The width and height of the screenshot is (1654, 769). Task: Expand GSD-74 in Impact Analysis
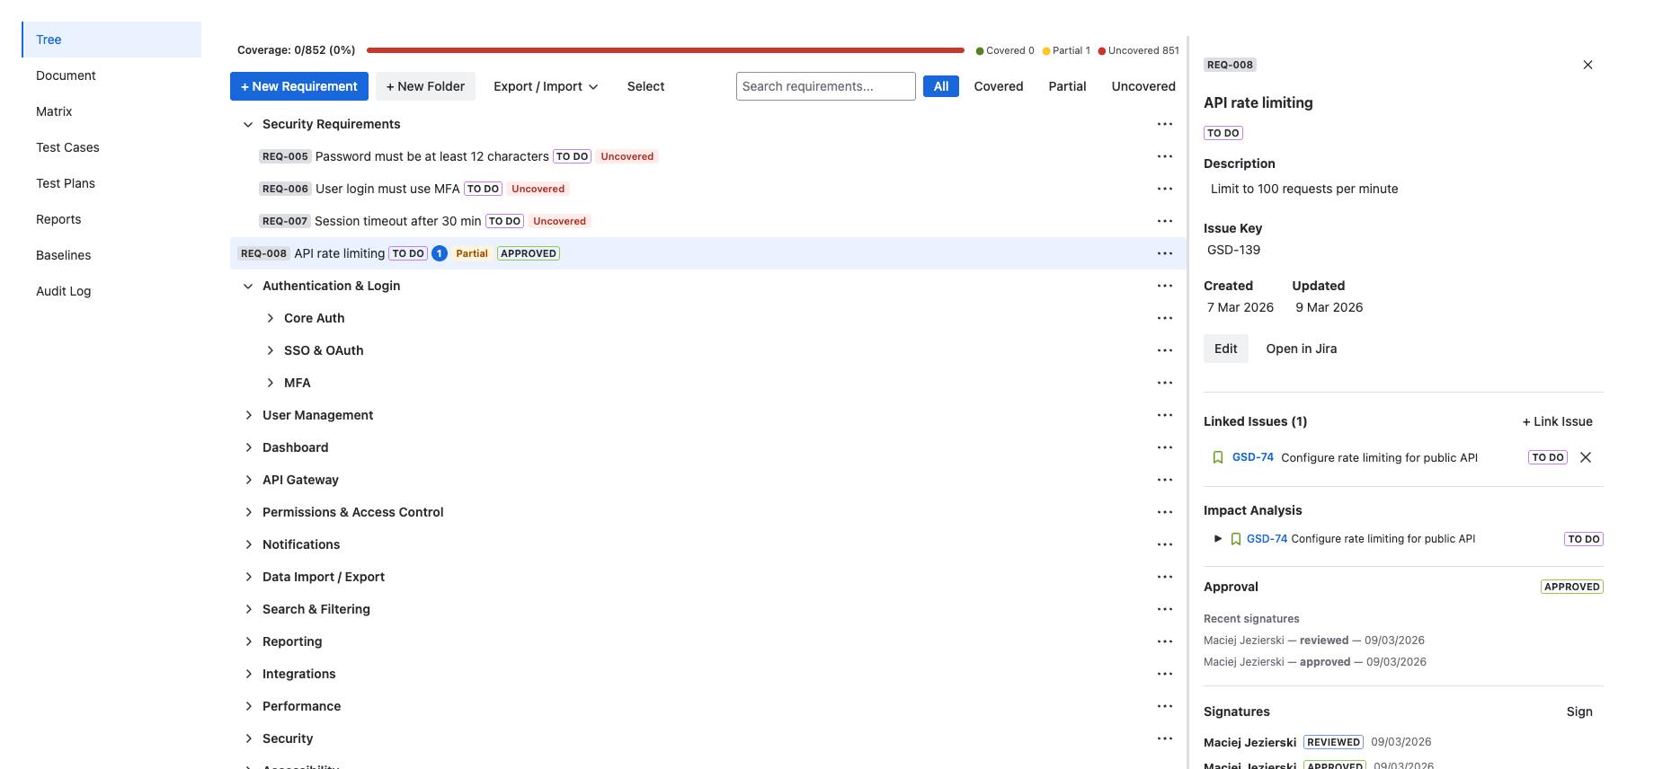pyautogui.click(x=1218, y=539)
